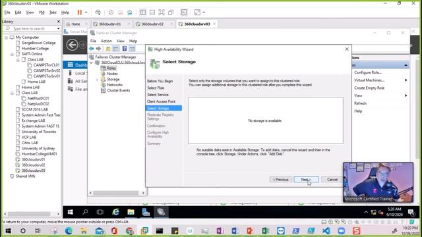Image resolution: width=422 pixels, height=237 pixels.
Task: Select Networks in the cluster tree
Action: coord(115,85)
